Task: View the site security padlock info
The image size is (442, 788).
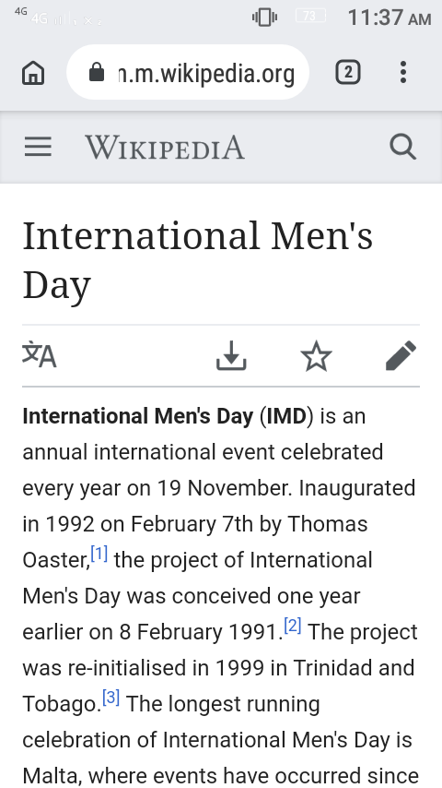Action: 97,72
